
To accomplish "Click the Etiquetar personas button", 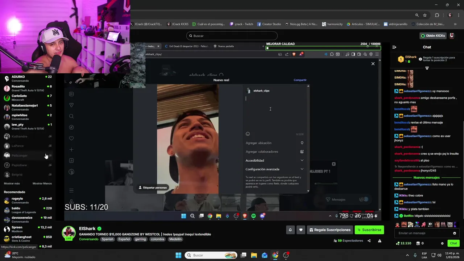I will point(153,187).
